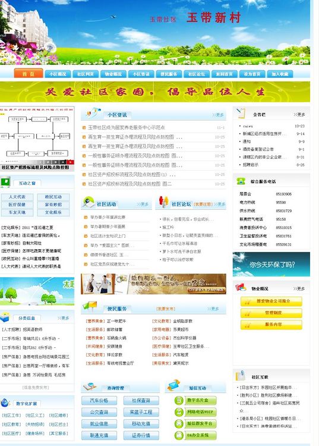The width and height of the screenshot is (319, 446).
Task: Click the paperclip note icon by 社区互联
Action: [241, 375]
